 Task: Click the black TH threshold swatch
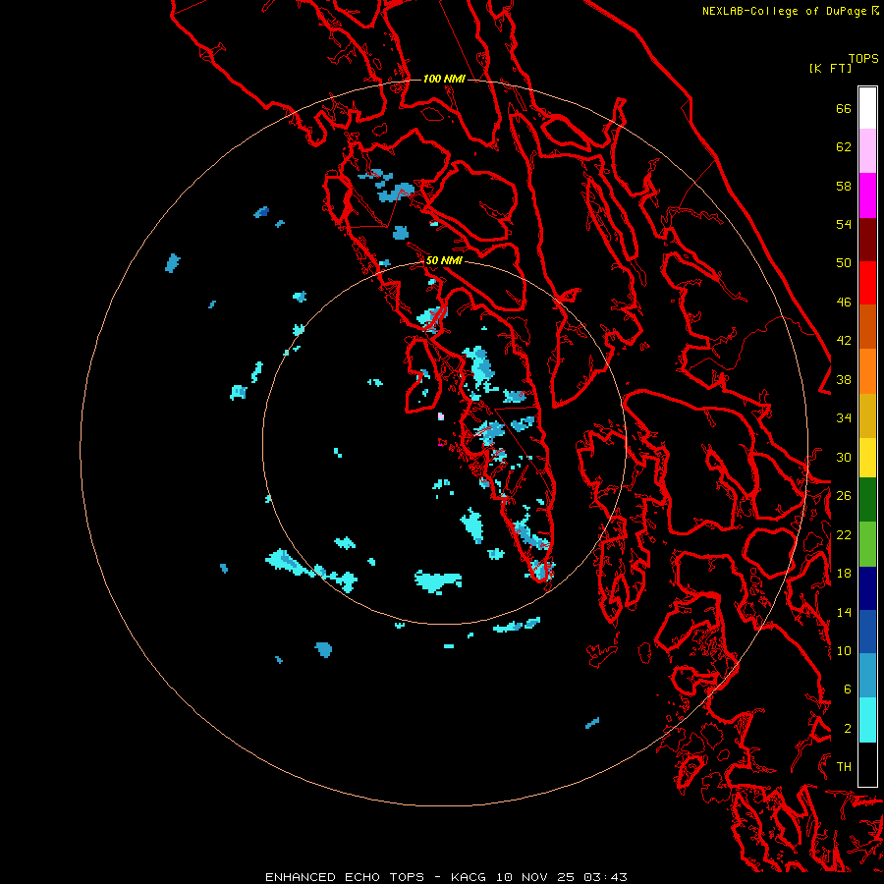[x=867, y=764]
